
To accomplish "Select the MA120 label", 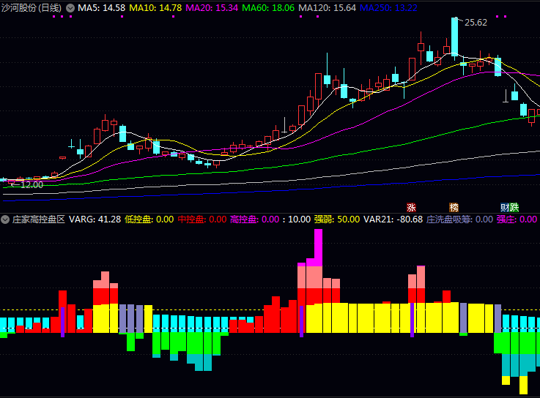I will [x=327, y=7].
